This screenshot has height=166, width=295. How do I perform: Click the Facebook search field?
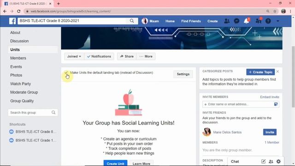click(x=72, y=21)
